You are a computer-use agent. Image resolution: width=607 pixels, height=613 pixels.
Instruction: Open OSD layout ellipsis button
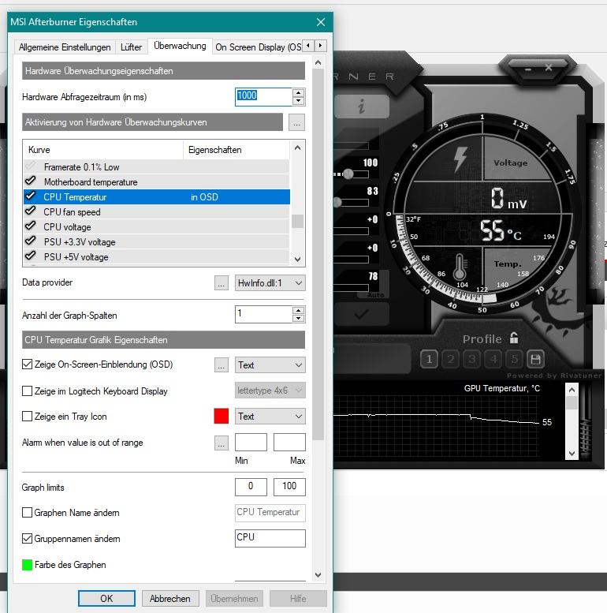point(221,365)
